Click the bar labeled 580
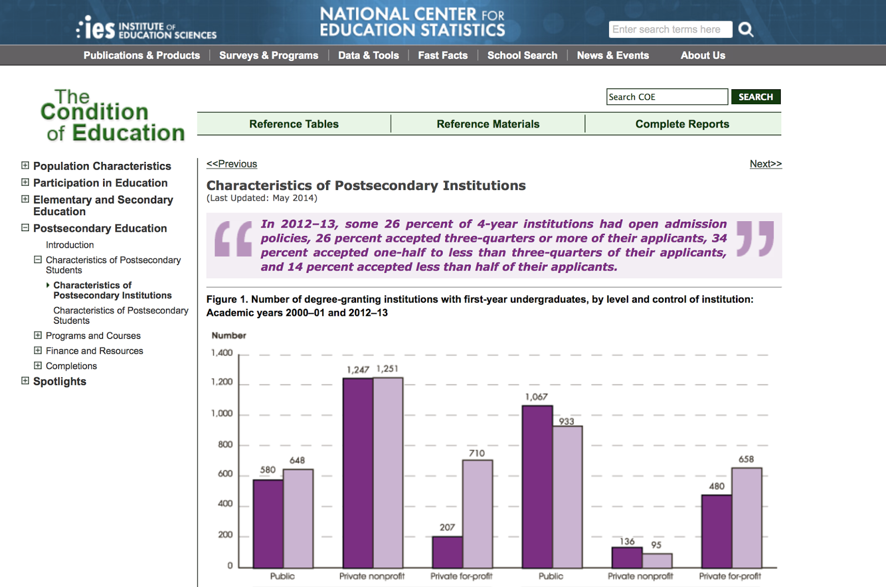The height and width of the screenshot is (587, 886). [268, 524]
